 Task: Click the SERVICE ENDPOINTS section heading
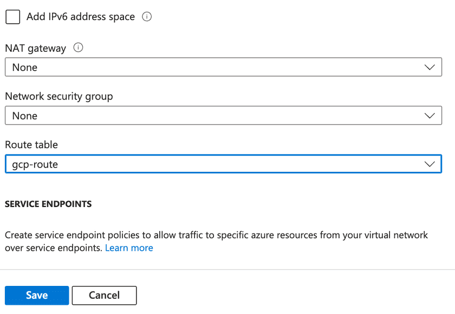[x=48, y=204]
